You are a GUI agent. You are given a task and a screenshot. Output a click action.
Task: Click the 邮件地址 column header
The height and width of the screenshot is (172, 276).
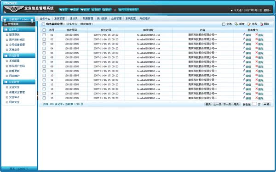149,30
